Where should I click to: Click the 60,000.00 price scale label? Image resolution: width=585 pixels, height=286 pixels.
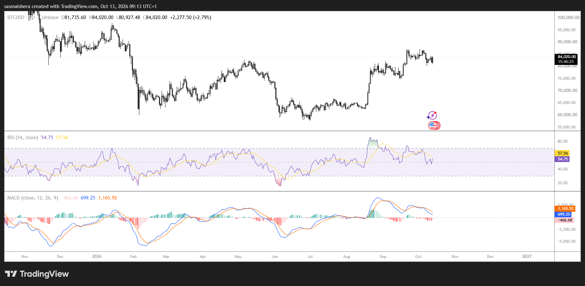pos(568,115)
